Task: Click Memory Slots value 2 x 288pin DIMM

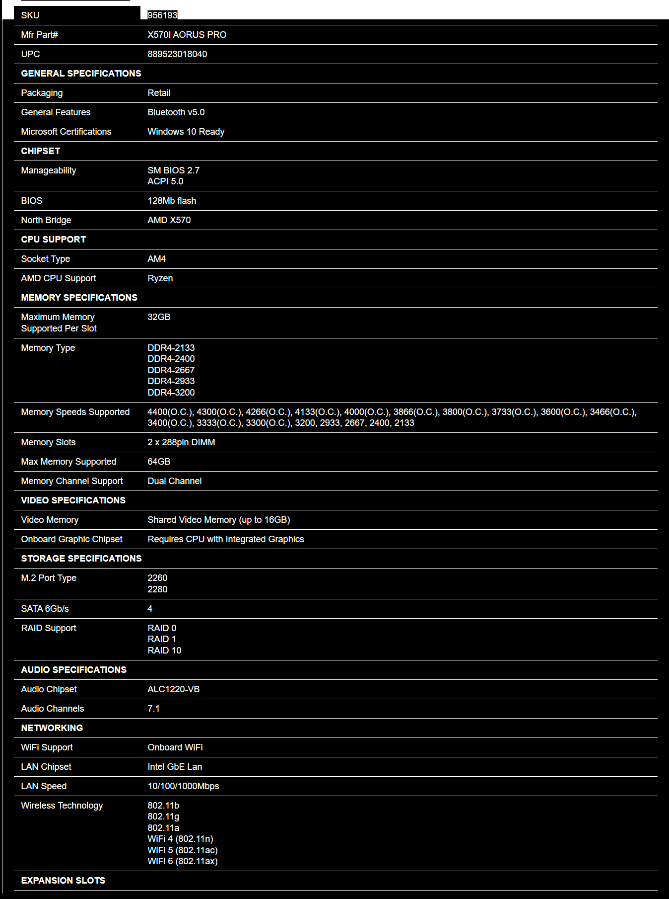Action: (x=181, y=442)
